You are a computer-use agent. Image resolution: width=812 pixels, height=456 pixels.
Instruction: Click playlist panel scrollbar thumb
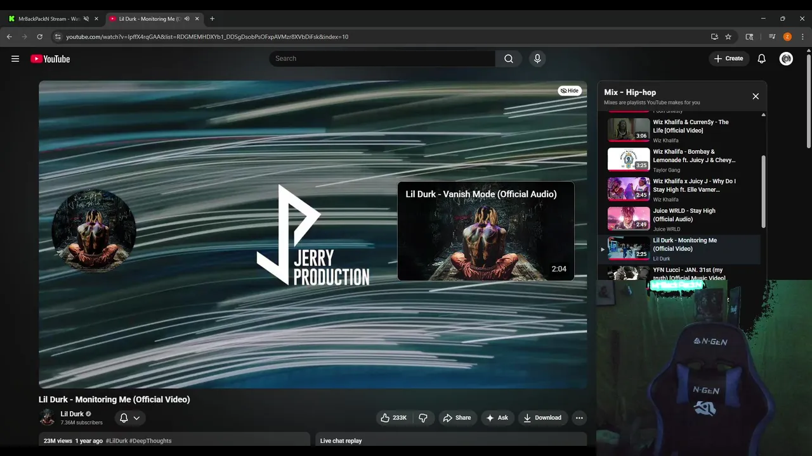pyautogui.click(x=763, y=192)
